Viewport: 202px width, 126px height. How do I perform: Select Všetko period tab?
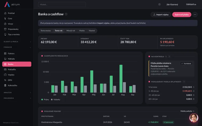pyautogui.click(x=82, y=31)
